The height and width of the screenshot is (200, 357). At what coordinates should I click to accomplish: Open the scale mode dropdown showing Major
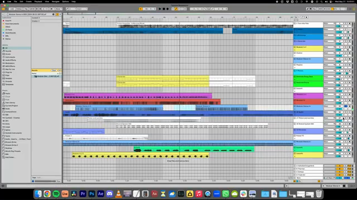[x=82, y=9]
